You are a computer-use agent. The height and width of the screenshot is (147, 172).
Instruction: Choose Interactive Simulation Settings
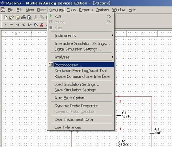point(81,43)
